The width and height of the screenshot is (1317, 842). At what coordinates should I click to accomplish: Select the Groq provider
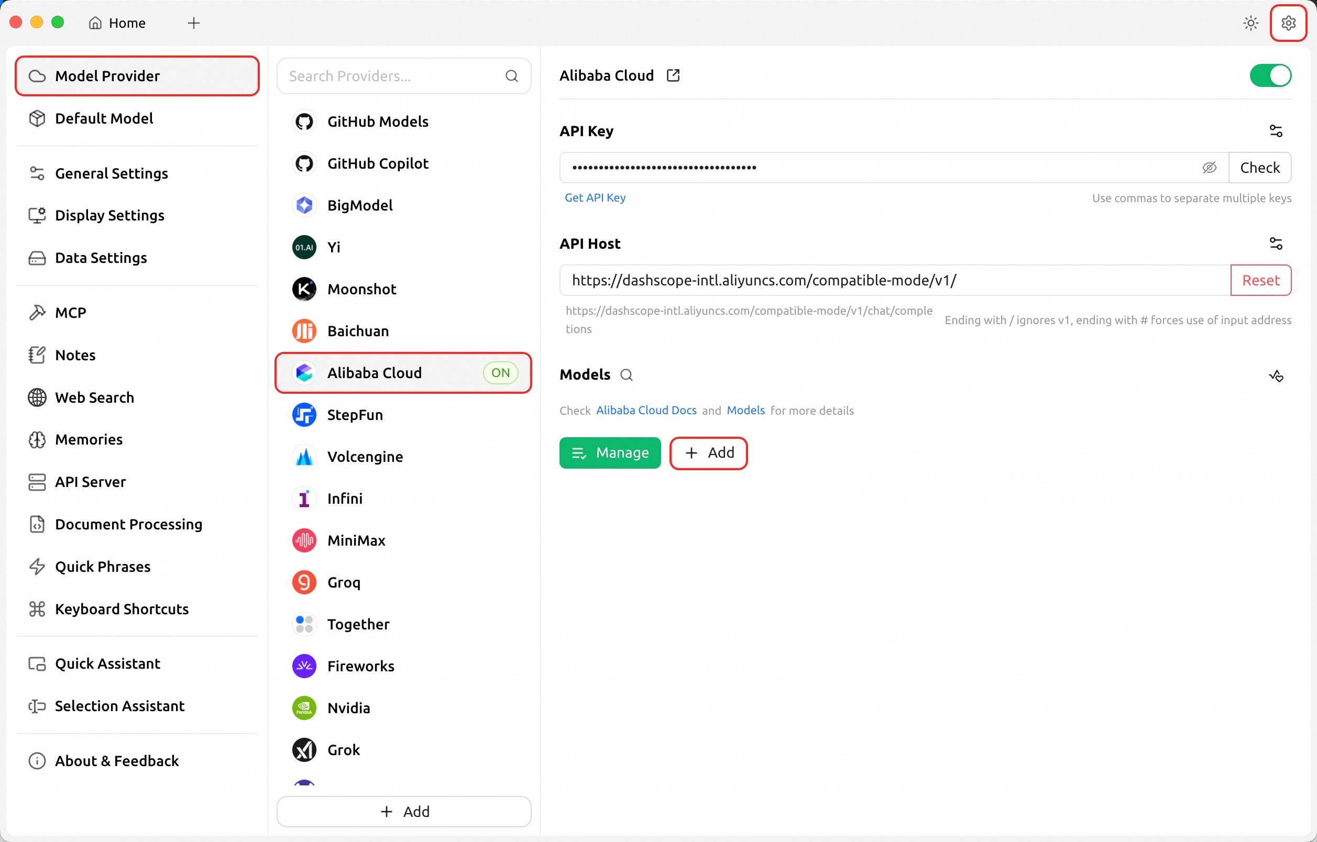[344, 582]
